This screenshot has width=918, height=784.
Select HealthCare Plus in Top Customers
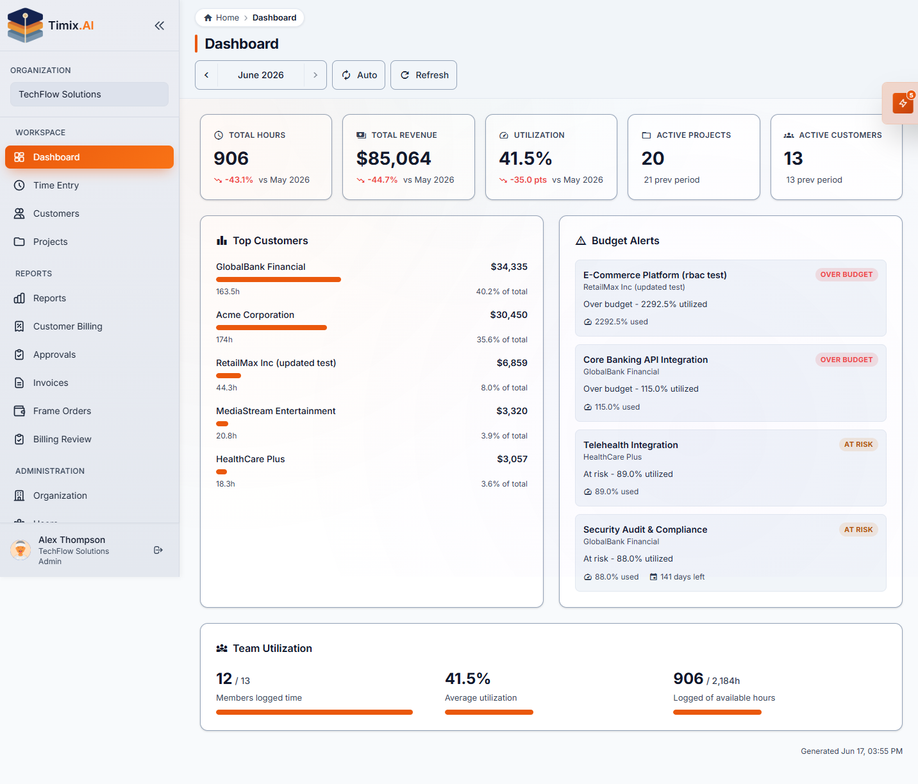coord(372,471)
